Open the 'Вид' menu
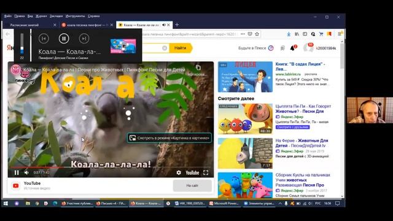 tap(30, 16)
